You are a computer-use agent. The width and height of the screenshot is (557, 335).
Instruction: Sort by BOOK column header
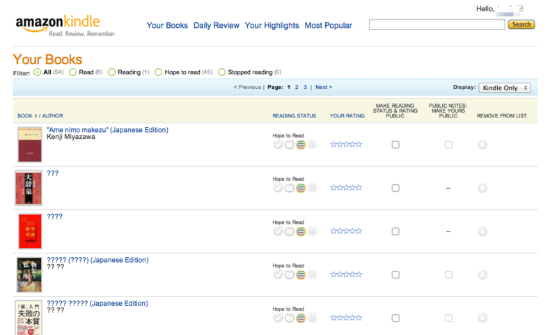pyautogui.click(x=25, y=116)
